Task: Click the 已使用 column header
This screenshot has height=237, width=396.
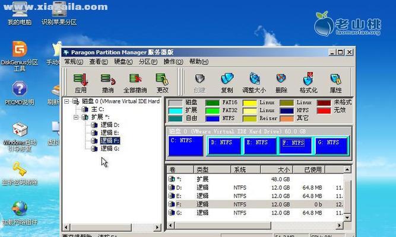Action: click(309, 169)
